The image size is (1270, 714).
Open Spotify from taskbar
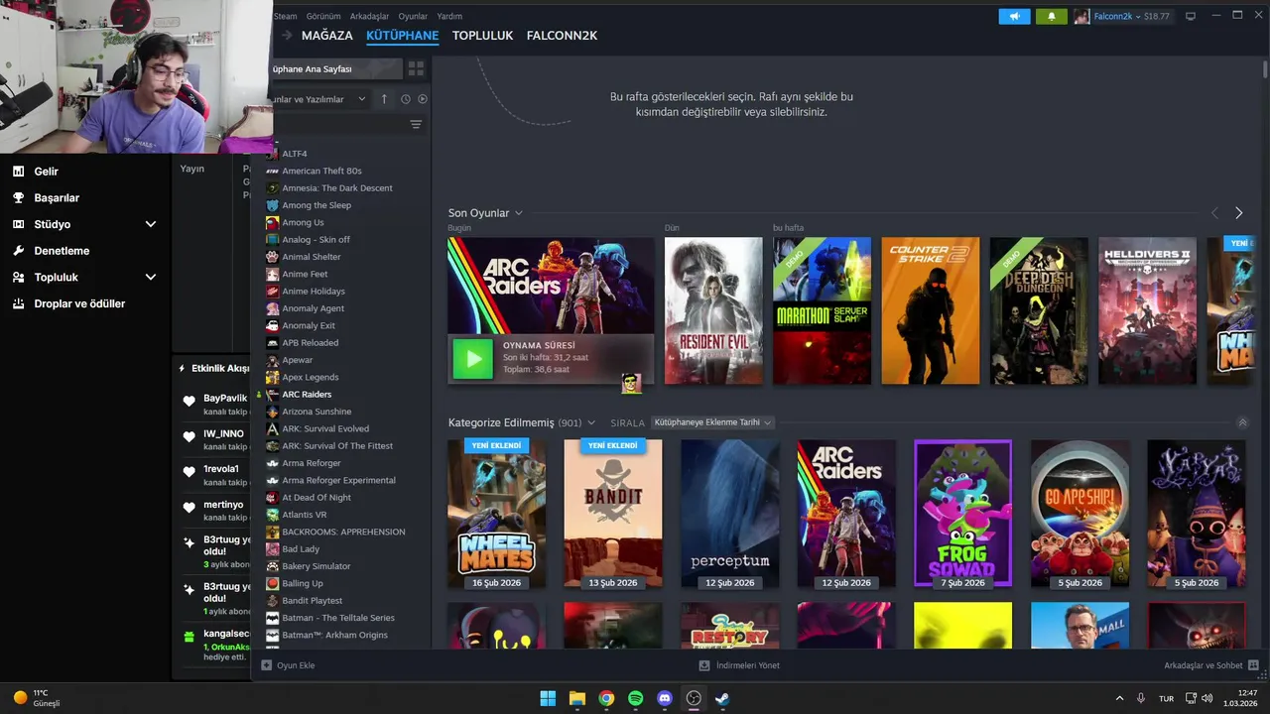[x=636, y=698]
